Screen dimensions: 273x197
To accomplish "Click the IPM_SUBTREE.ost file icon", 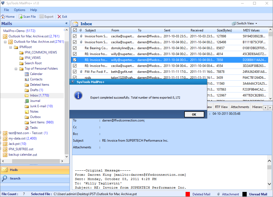I will click(5, 149).
